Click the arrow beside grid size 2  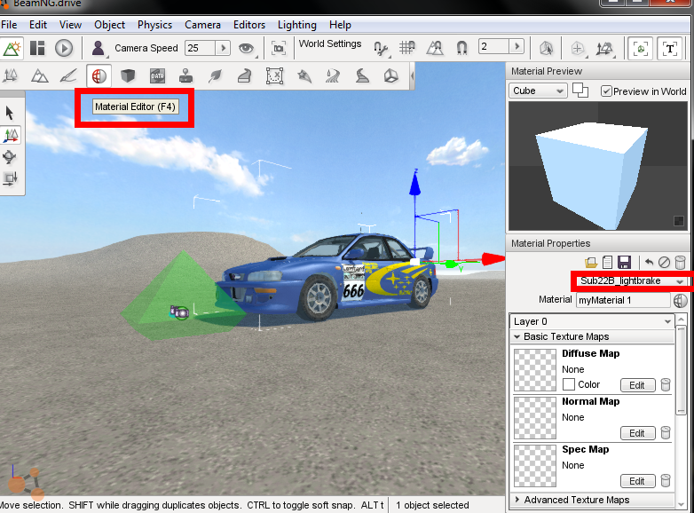[517, 46]
